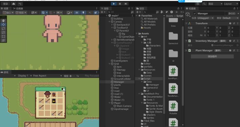The width and height of the screenshot is (240, 127).
Task: Select the Inspector tab
Action: click(191, 9)
